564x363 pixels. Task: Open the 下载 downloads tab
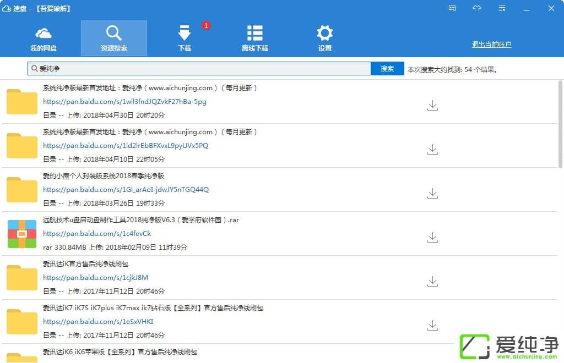(185, 38)
